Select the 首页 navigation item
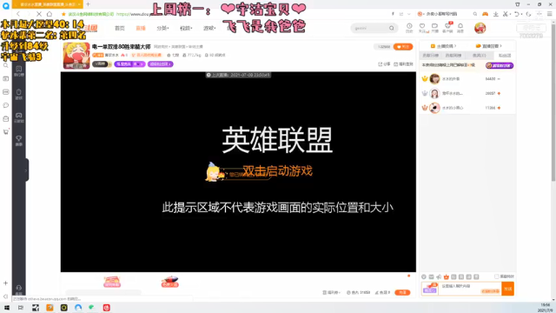 click(120, 28)
